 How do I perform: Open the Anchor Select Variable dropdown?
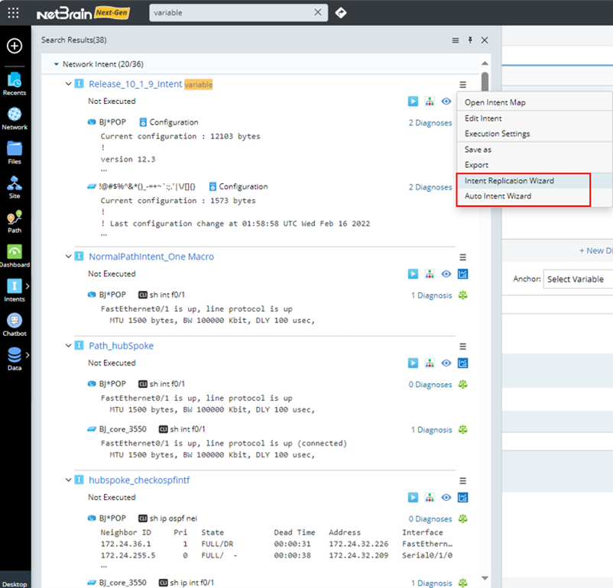[577, 279]
